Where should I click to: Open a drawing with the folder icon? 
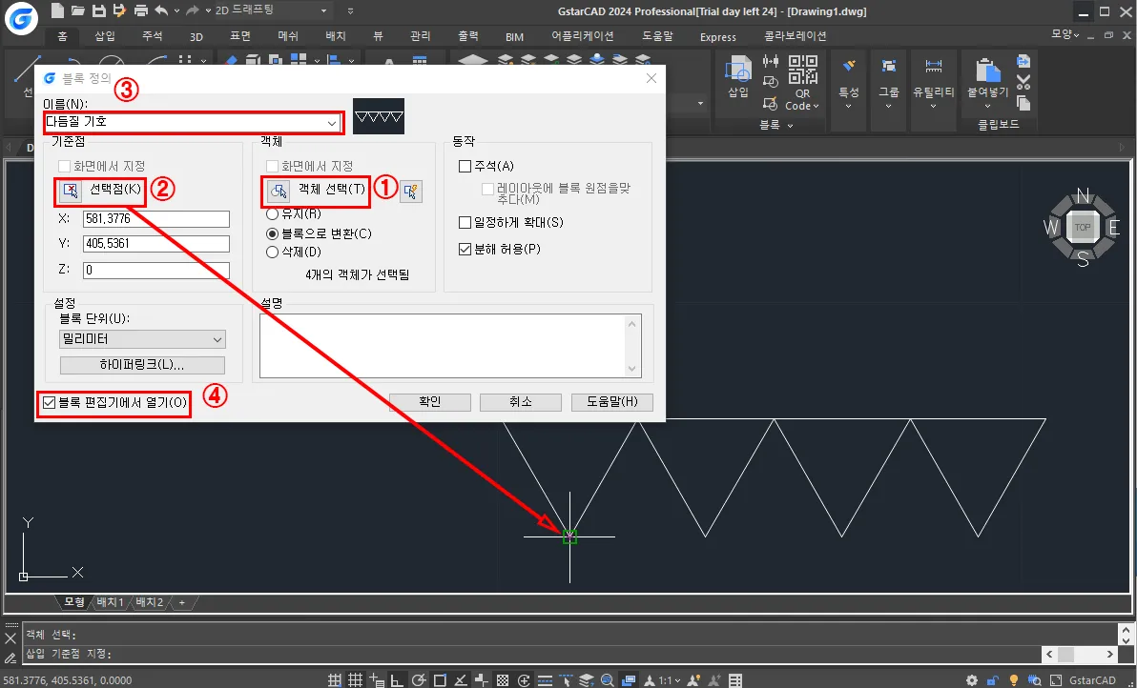coord(78,10)
